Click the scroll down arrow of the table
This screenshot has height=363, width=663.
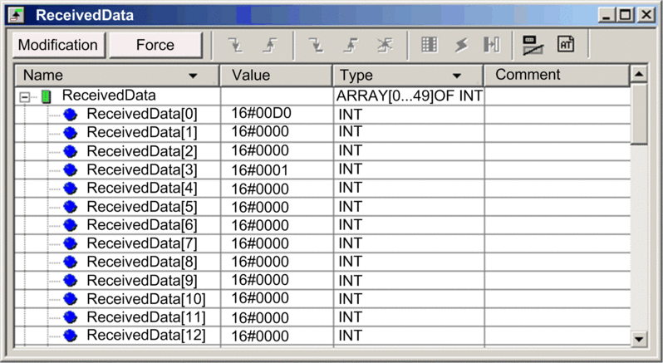[638, 338]
